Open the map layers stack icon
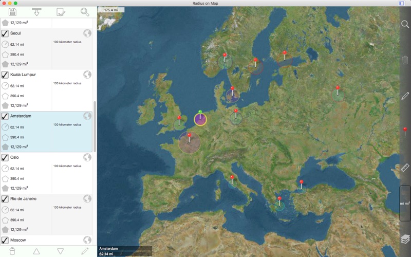Image resolution: width=411 pixels, height=257 pixels. point(405,238)
